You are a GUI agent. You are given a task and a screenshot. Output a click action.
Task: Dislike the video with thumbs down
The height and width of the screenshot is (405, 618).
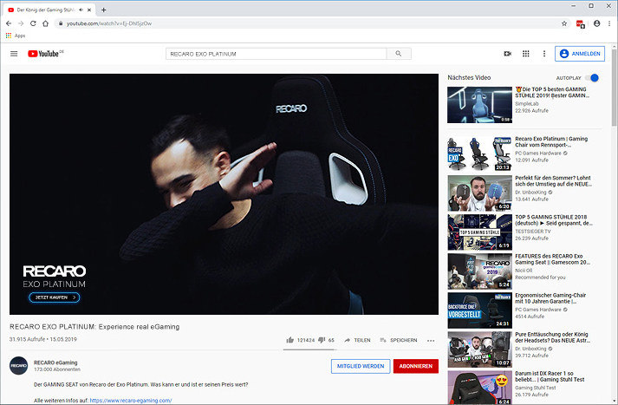[322, 340]
